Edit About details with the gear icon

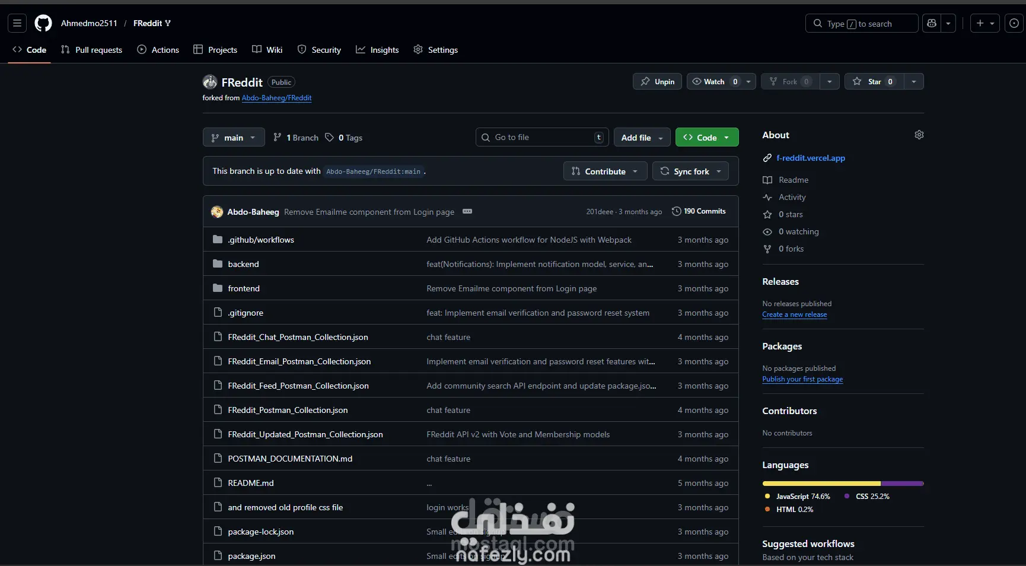[919, 135]
